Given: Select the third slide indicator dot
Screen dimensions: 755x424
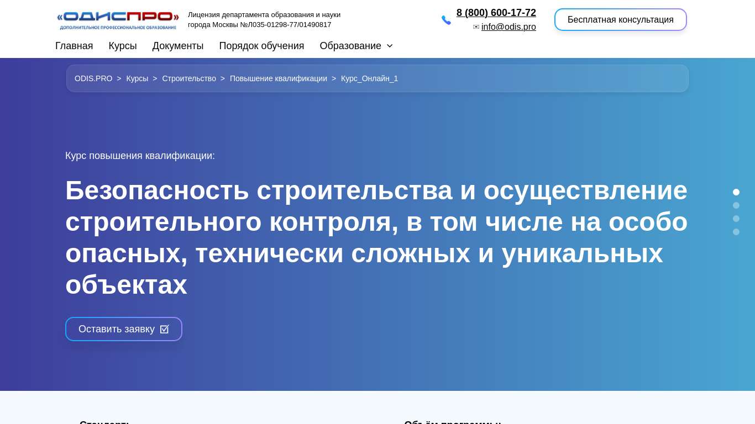Looking at the screenshot, I should pyautogui.click(x=736, y=219).
